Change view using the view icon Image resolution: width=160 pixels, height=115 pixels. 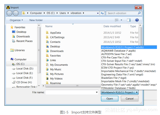(x=117, y=20)
